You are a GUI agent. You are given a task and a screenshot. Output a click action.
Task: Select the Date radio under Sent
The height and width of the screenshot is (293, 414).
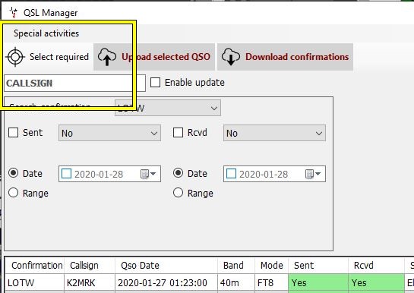[13, 173]
